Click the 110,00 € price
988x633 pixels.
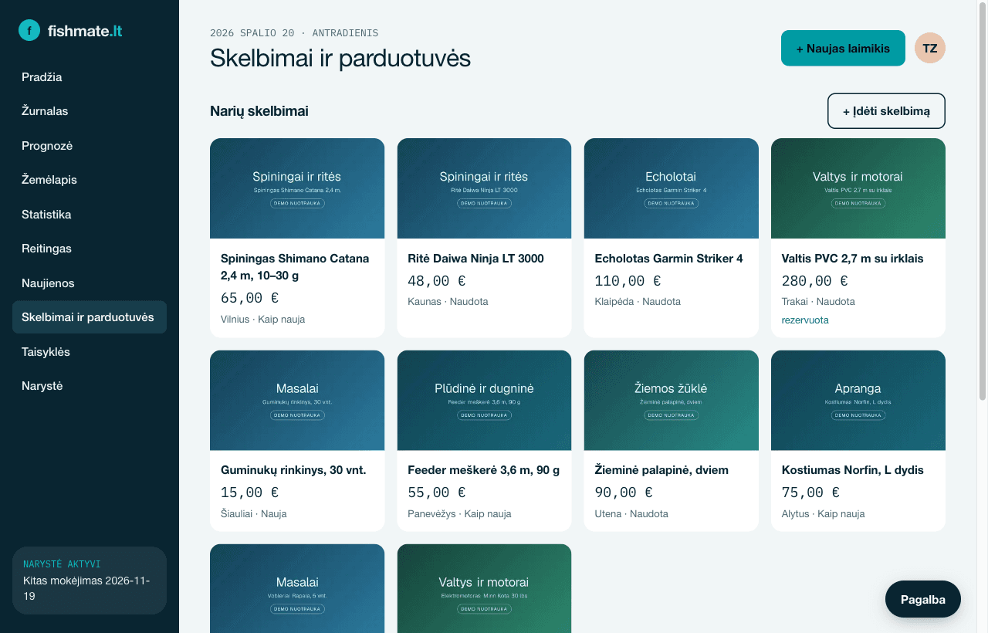click(628, 281)
